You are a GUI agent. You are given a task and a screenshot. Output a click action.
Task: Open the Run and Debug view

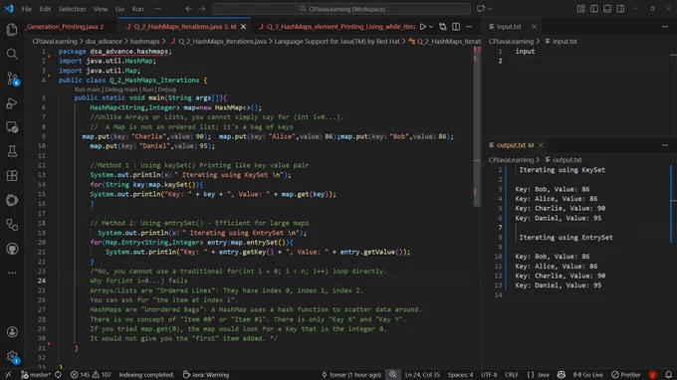coord(12,103)
